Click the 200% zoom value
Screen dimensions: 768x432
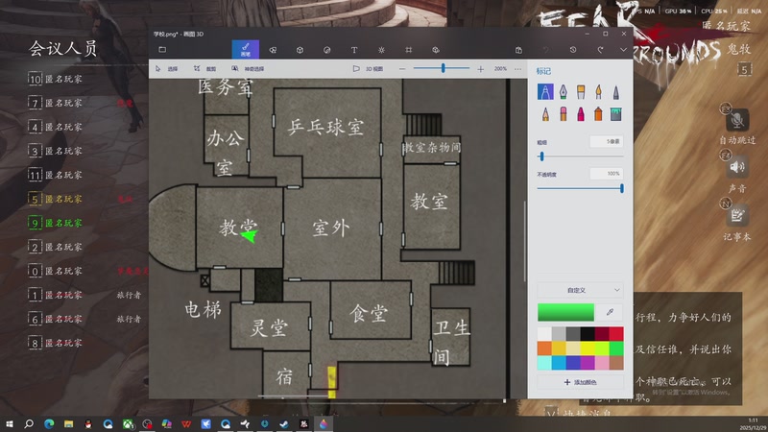click(500, 69)
